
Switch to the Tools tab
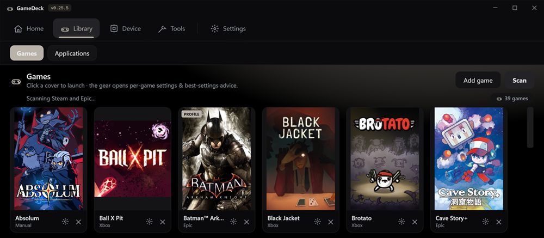[x=171, y=29]
